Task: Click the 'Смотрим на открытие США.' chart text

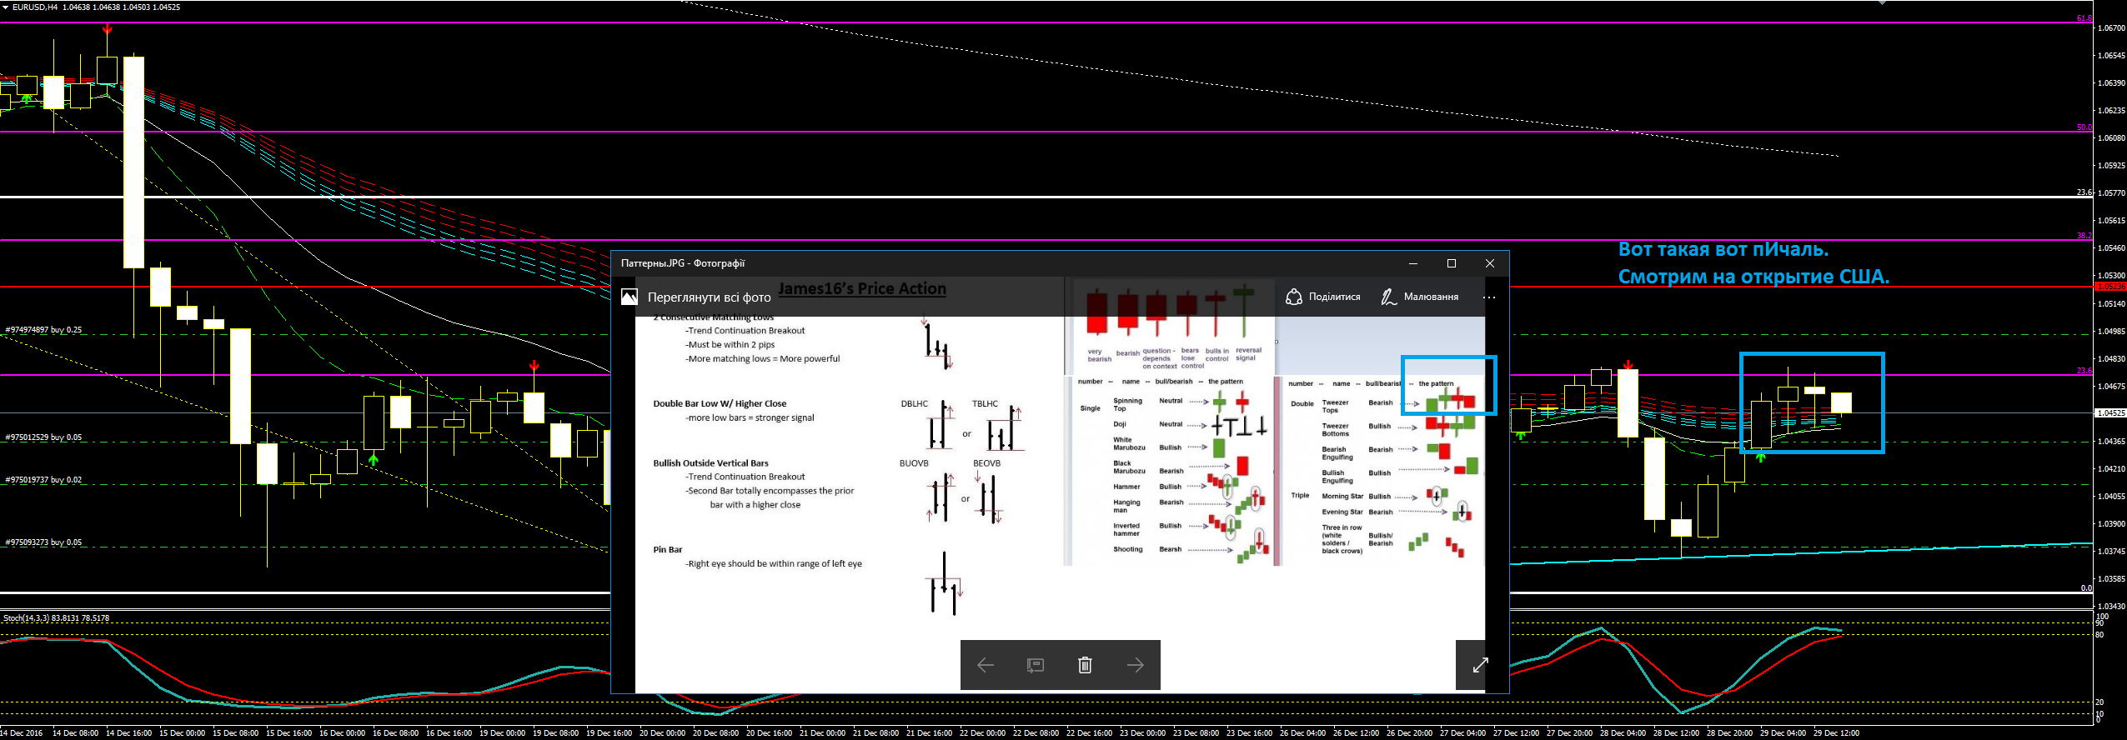Action: [1754, 277]
